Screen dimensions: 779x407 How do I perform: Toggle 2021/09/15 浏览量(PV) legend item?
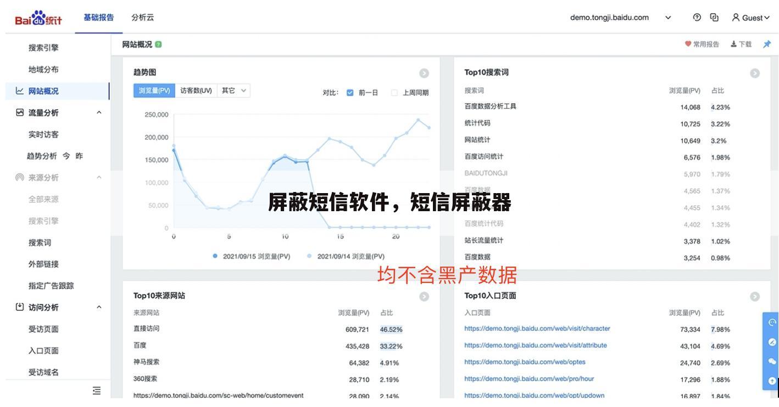click(x=251, y=256)
